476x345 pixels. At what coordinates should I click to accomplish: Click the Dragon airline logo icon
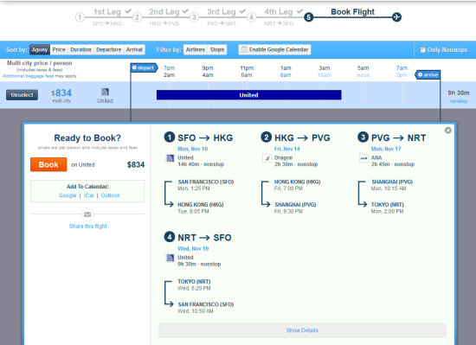(x=267, y=158)
